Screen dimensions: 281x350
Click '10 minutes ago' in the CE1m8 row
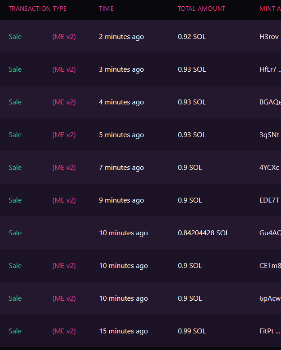tap(123, 266)
